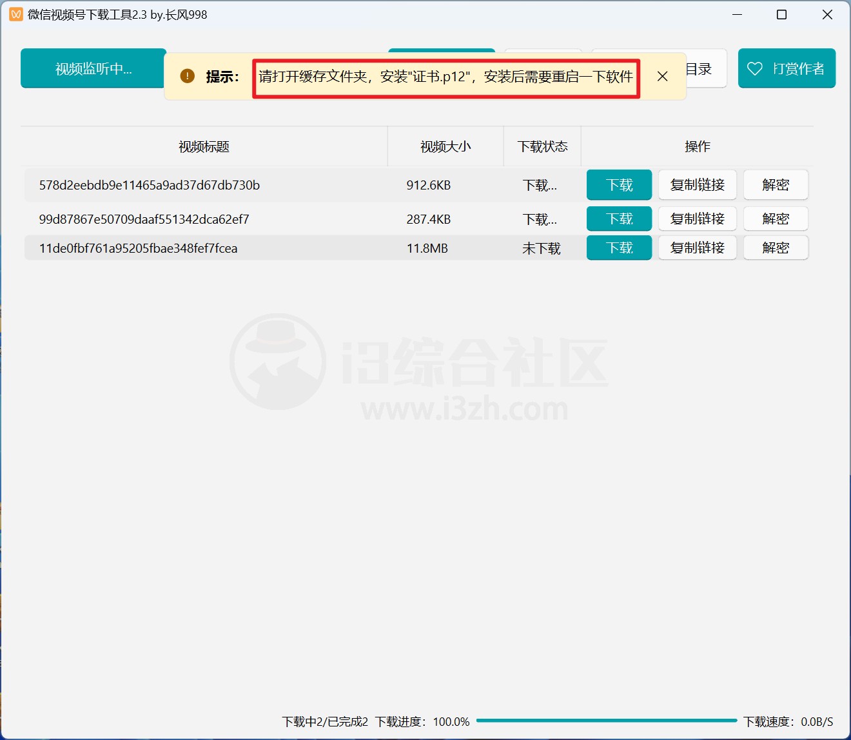Download the 578d2eebdb9e video

coord(619,185)
